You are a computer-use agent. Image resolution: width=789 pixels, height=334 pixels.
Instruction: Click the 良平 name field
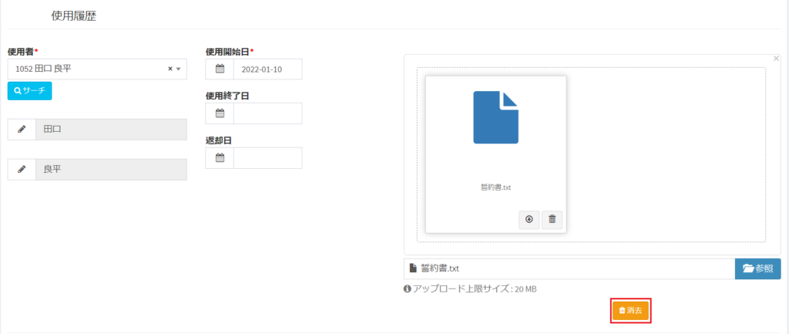[x=111, y=170]
